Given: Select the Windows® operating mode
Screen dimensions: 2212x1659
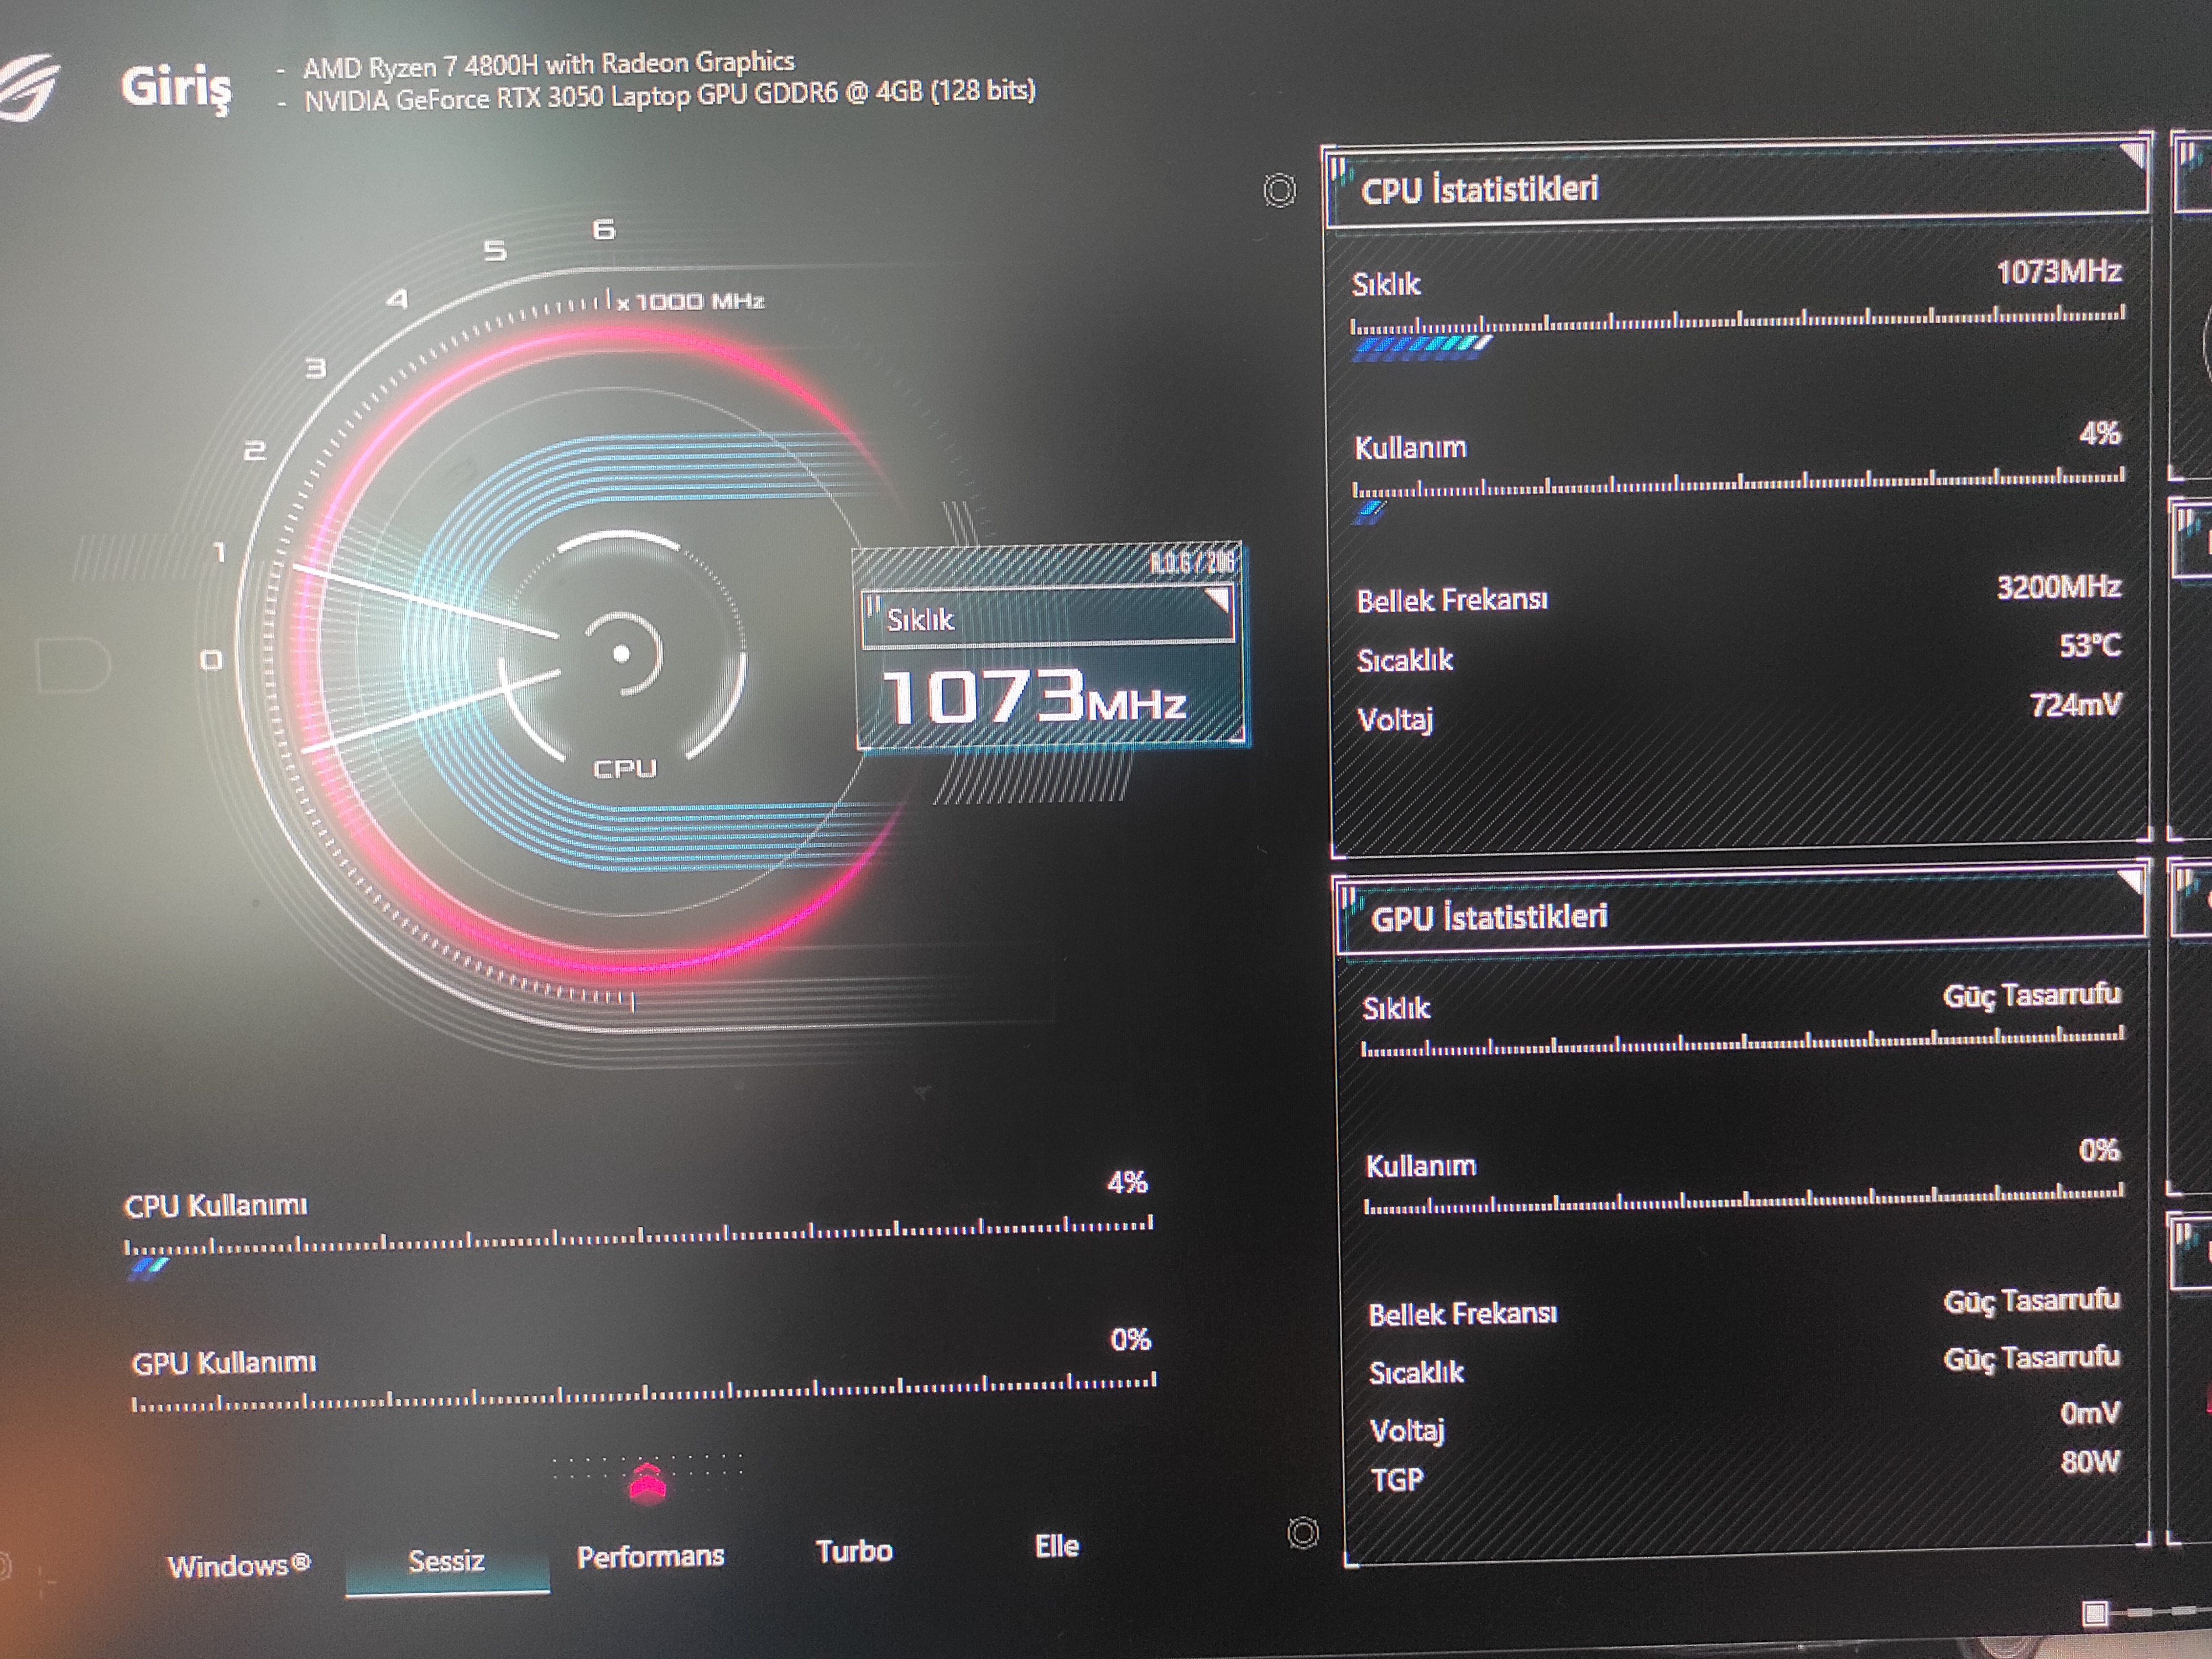Looking at the screenshot, I should [x=238, y=1565].
